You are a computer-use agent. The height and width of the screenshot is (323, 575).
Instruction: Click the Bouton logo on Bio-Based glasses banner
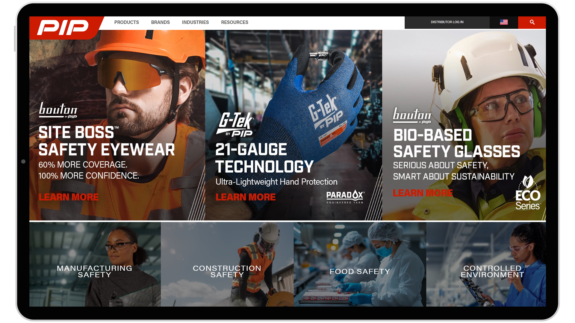[411, 116]
